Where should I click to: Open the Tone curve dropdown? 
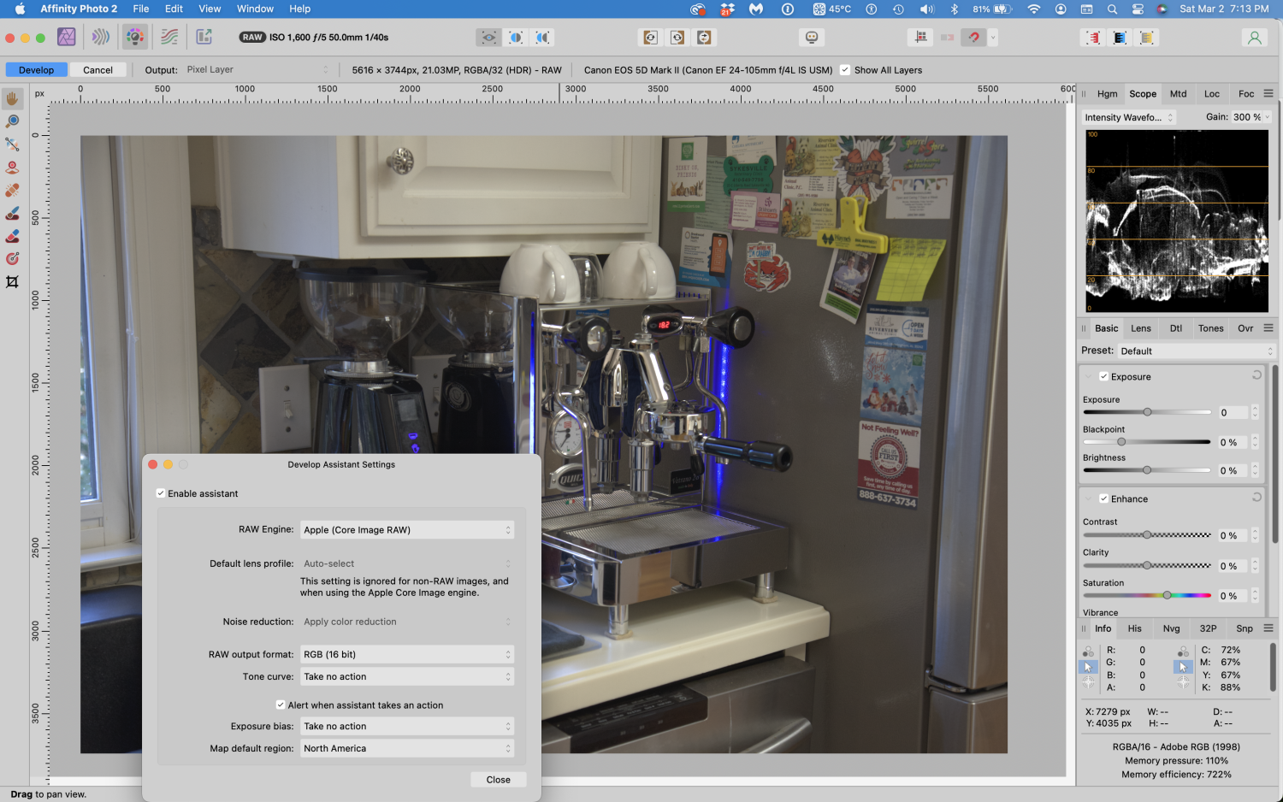(x=406, y=676)
